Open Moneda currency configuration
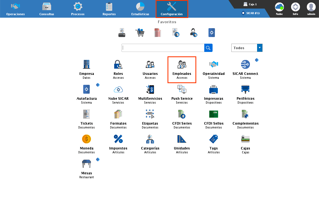Image resolution: width=319 pixels, height=205 pixels. click(x=87, y=142)
